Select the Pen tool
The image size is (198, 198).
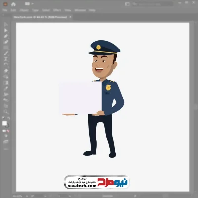[x=6, y=36]
